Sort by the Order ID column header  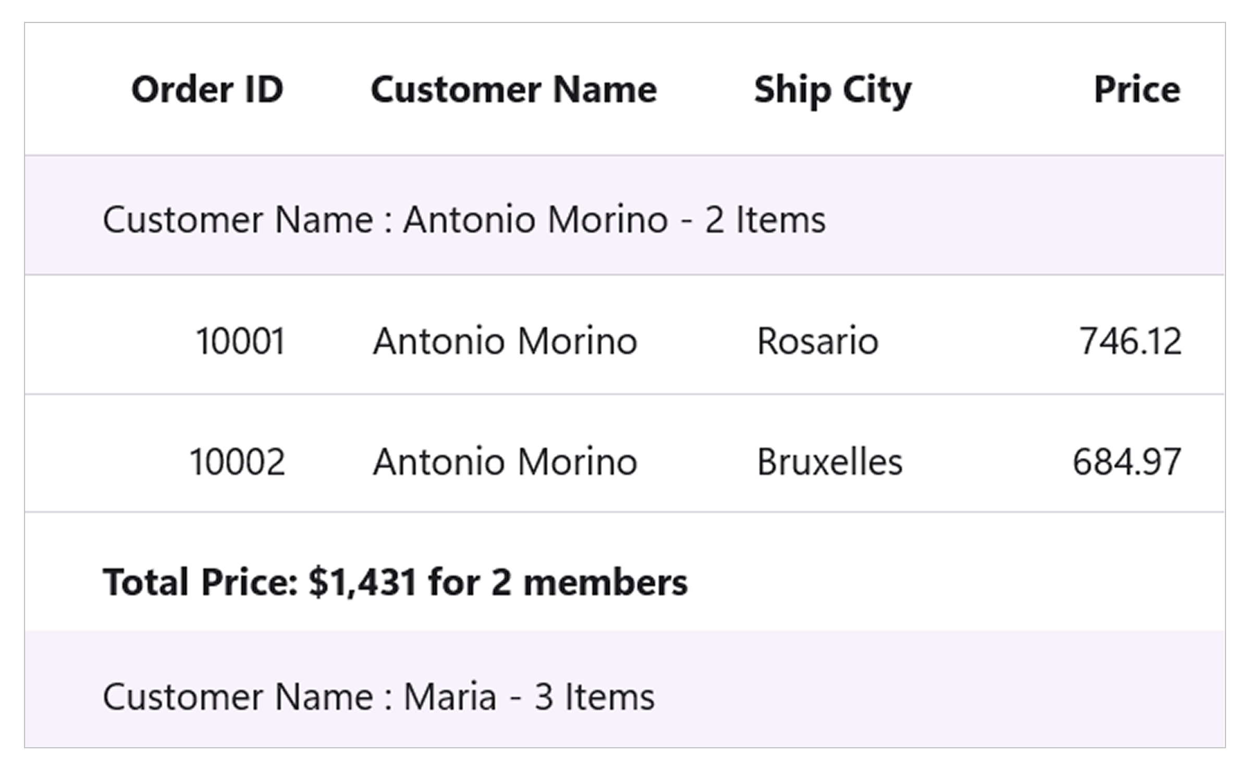tap(207, 90)
